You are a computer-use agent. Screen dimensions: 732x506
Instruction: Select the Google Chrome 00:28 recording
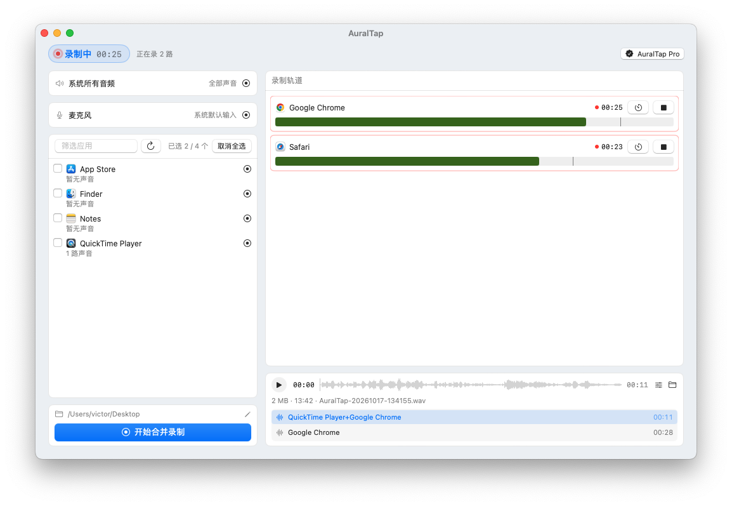(474, 432)
